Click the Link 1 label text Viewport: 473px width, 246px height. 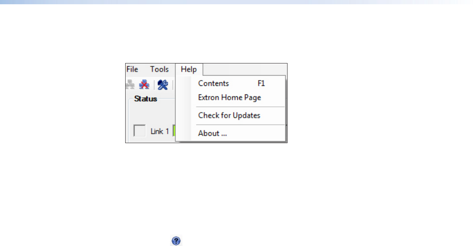click(160, 131)
